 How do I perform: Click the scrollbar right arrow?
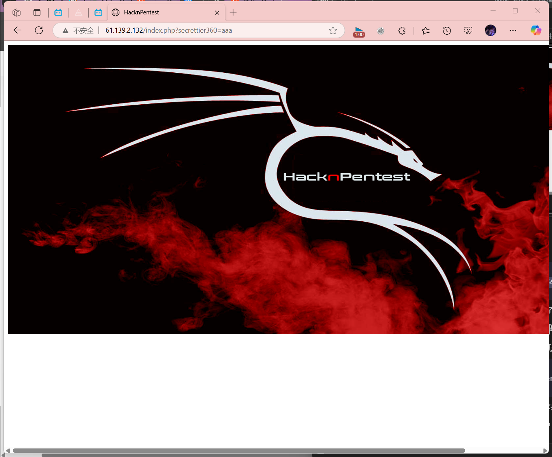point(545,450)
